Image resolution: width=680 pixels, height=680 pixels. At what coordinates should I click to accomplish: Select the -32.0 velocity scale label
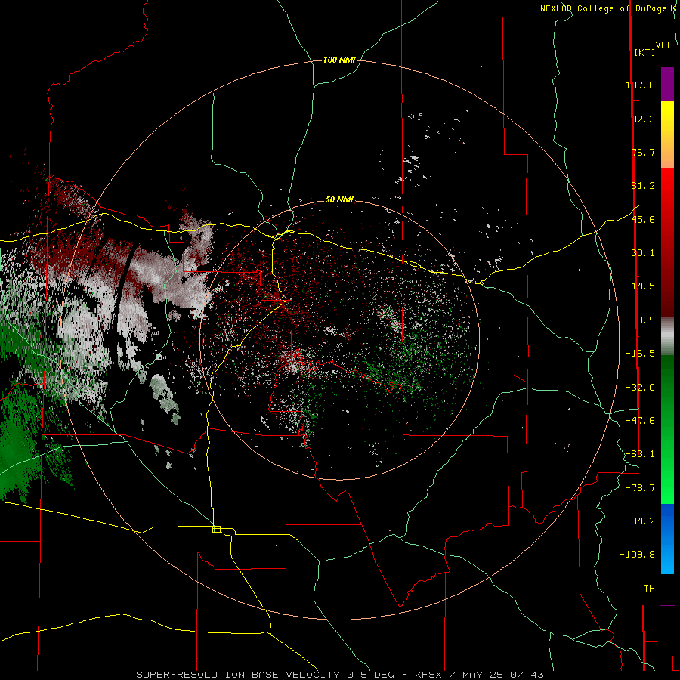click(640, 388)
